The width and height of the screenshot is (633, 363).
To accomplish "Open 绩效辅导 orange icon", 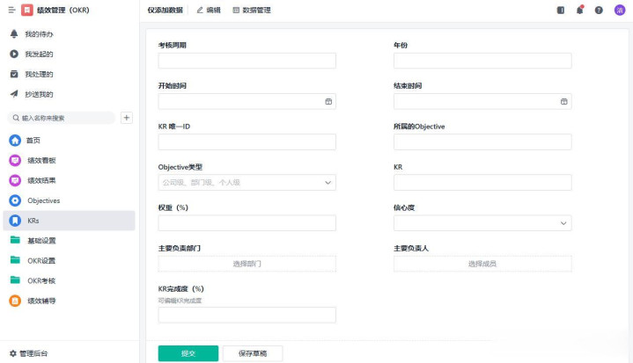I will pos(15,301).
